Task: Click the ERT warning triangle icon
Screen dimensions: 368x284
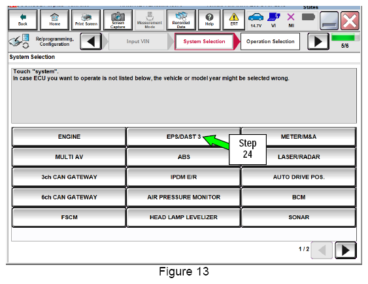Action: [234, 20]
